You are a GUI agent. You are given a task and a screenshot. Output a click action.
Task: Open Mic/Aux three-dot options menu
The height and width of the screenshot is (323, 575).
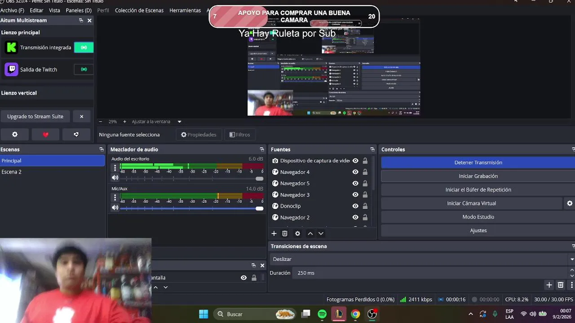pos(115,198)
